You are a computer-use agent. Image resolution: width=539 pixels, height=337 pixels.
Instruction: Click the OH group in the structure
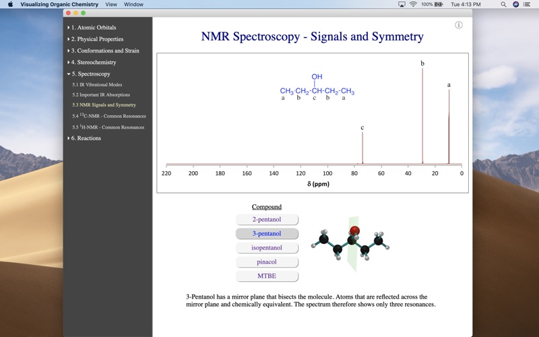pyautogui.click(x=317, y=77)
